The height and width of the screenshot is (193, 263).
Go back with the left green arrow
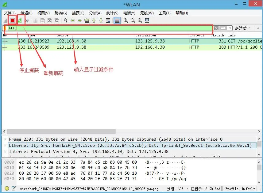(x=73, y=20)
